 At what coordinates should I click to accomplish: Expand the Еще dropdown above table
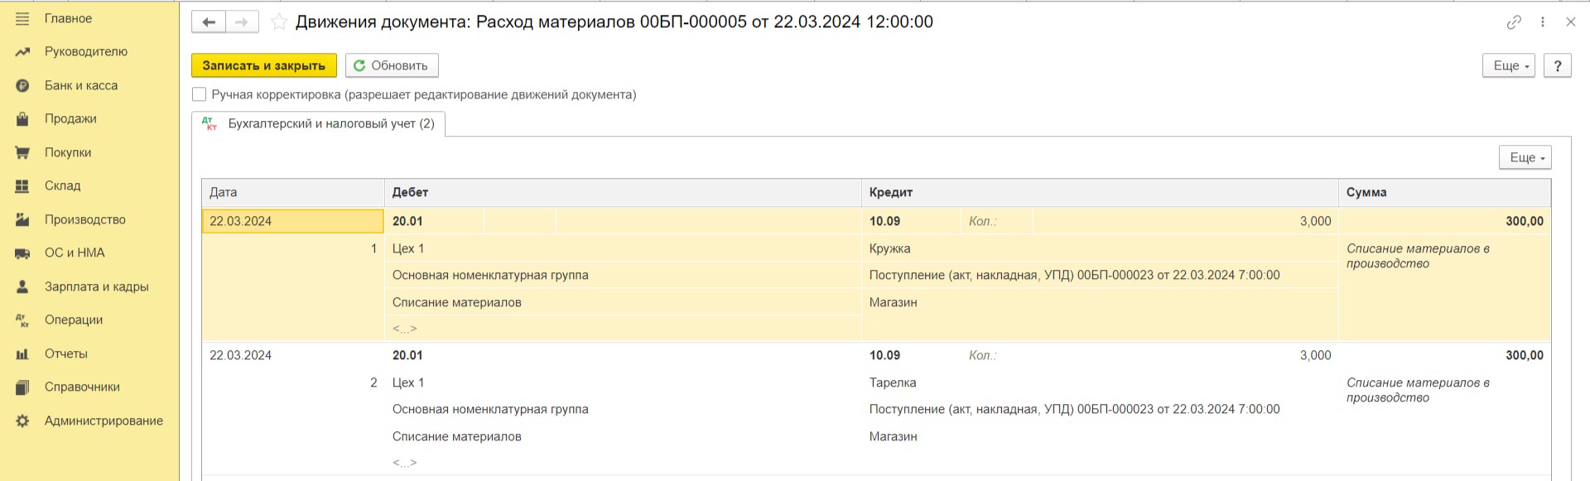pyautogui.click(x=1525, y=157)
